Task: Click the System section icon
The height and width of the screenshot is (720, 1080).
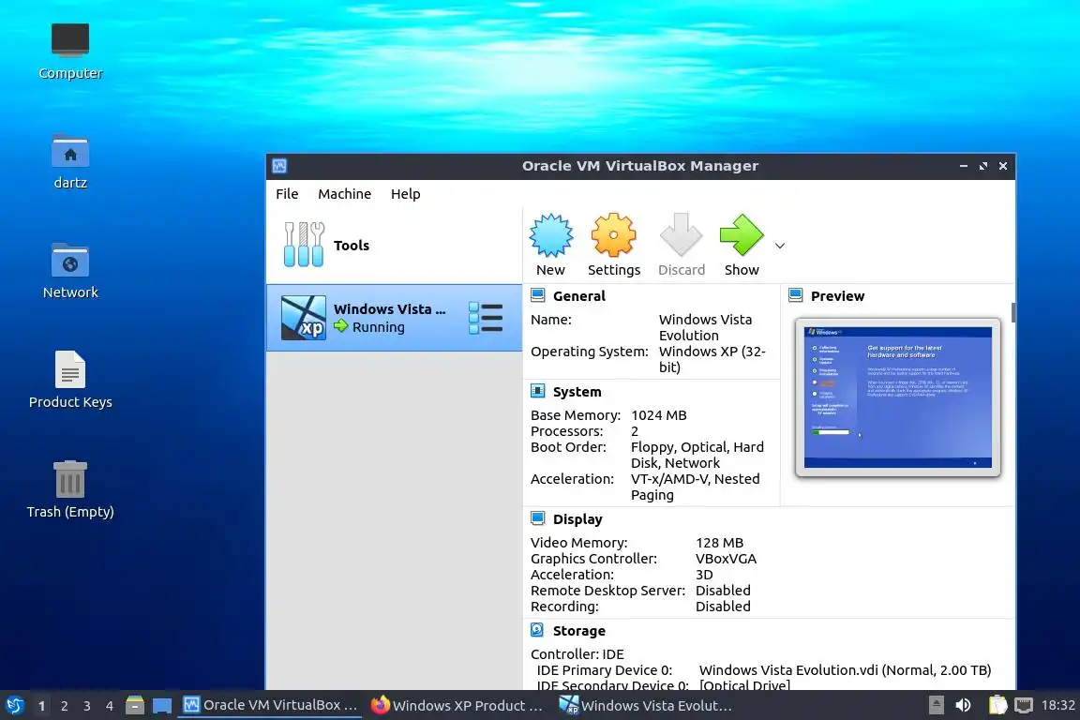Action: click(538, 391)
